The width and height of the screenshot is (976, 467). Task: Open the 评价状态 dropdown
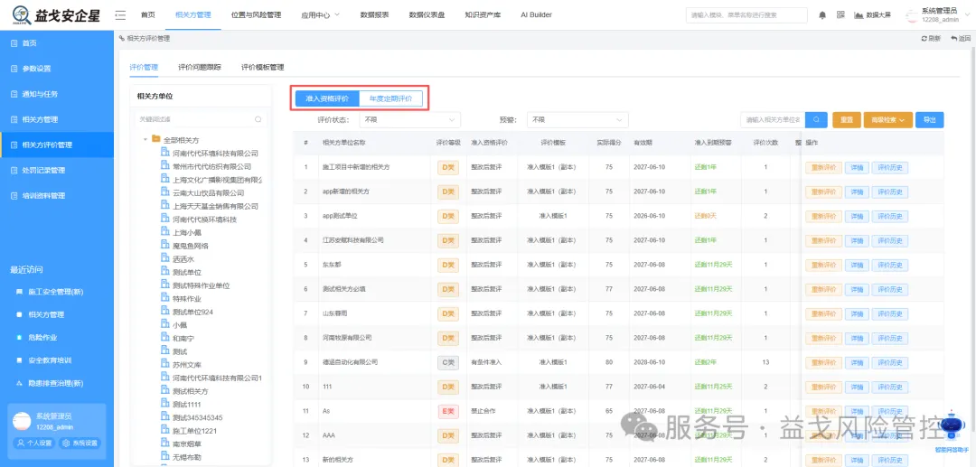[x=409, y=119]
